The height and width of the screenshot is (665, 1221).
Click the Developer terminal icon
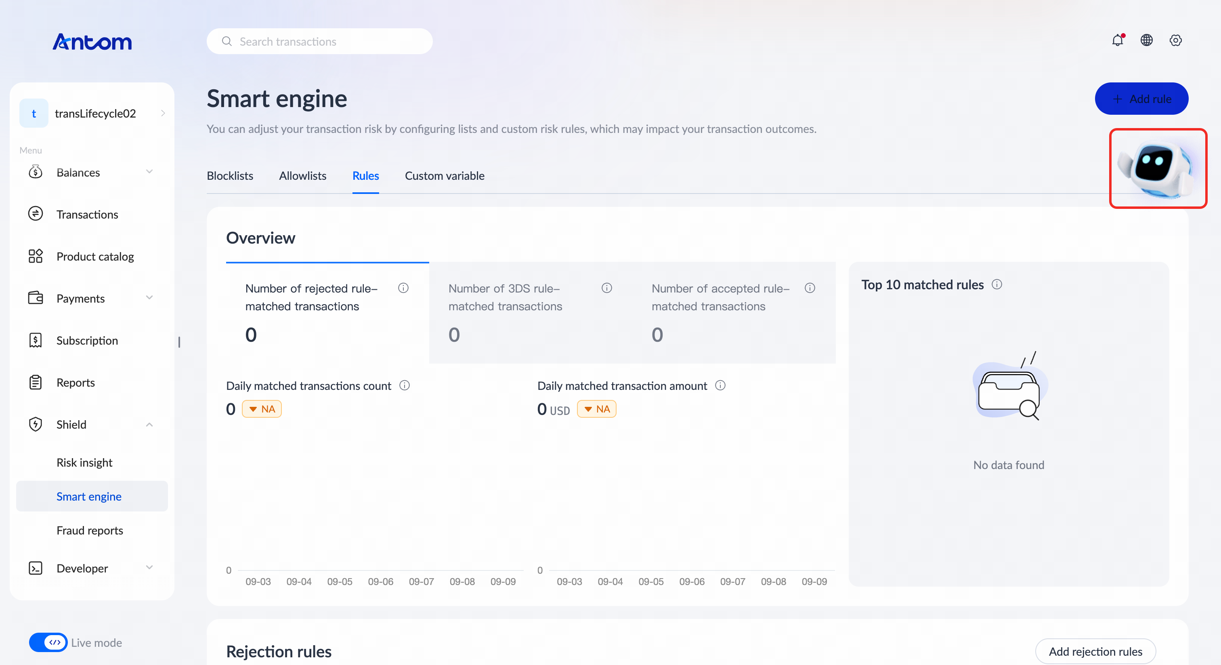tap(36, 568)
